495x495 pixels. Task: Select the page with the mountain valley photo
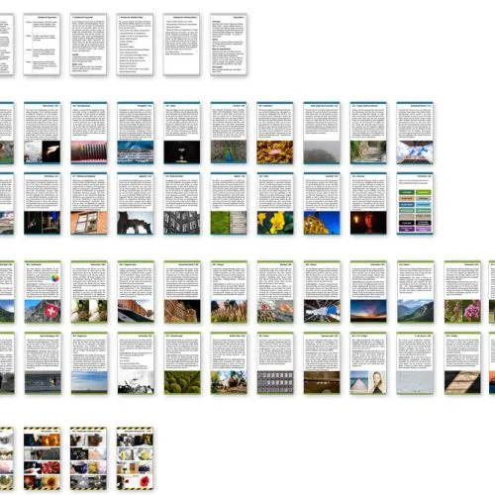pos(416,292)
